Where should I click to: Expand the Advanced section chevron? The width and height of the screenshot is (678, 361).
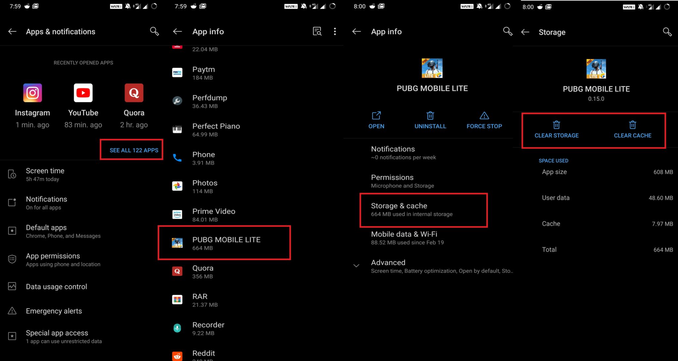(x=356, y=266)
